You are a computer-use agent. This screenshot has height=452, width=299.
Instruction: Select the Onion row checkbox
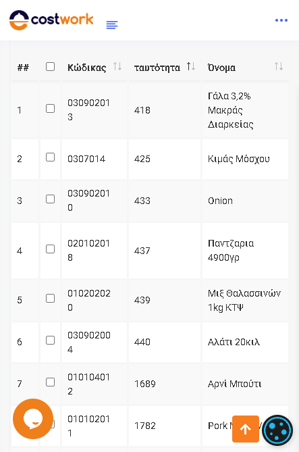(x=50, y=199)
